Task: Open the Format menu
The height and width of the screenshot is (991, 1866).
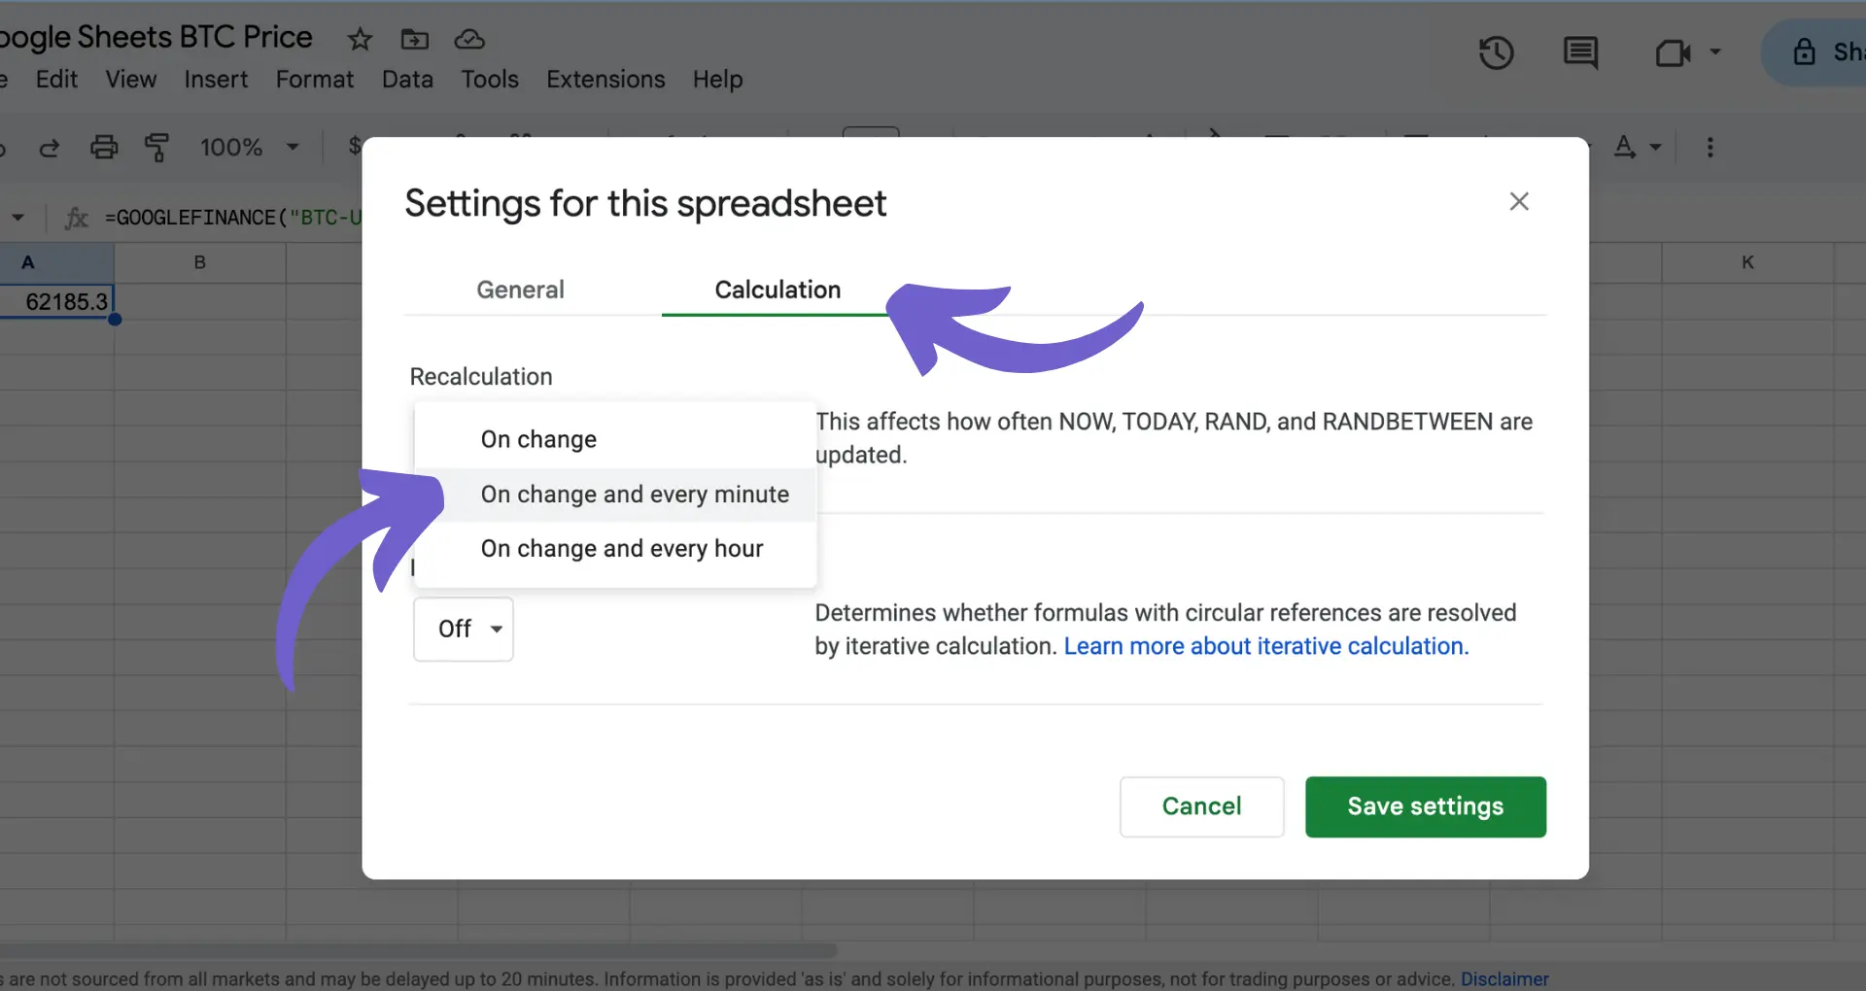Action: tap(315, 80)
